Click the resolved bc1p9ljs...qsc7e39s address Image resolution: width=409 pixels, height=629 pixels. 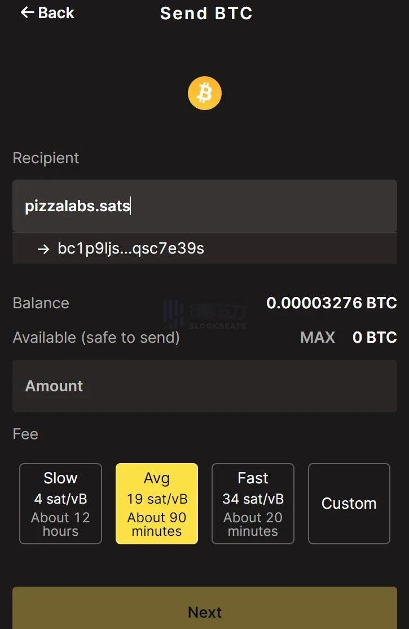(x=131, y=249)
